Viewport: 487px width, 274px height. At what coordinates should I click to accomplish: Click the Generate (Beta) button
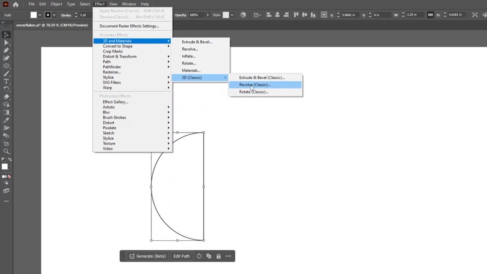[147, 256]
